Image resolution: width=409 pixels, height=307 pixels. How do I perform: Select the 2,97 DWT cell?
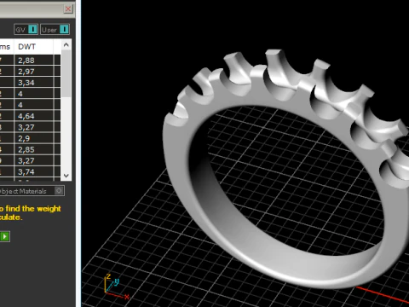pos(34,72)
